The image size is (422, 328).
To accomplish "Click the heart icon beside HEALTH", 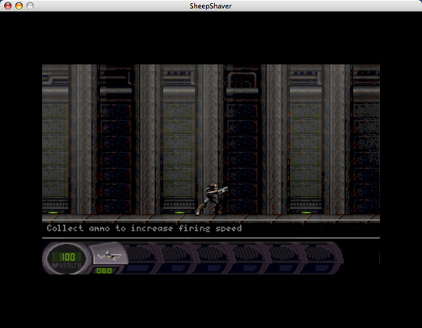I will pyautogui.click(x=55, y=265).
